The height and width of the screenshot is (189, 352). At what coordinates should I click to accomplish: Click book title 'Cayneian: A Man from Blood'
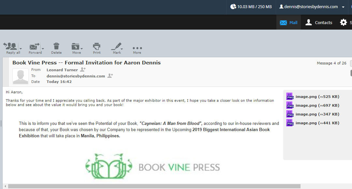170,123
